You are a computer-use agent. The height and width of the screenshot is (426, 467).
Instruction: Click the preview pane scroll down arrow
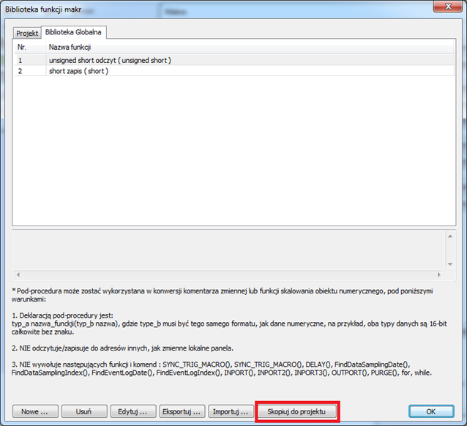(450, 264)
